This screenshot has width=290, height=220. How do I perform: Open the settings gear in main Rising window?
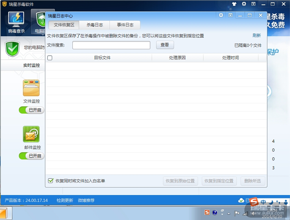point(244,4)
